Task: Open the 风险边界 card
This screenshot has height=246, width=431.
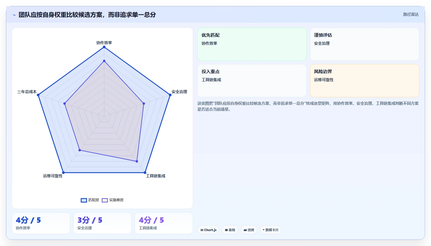Action: pyautogui.click(x=364, y=81)
